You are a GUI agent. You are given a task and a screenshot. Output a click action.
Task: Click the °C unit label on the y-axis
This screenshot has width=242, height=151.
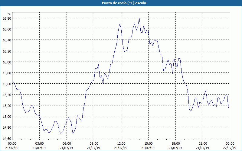(x=9, y=14)
